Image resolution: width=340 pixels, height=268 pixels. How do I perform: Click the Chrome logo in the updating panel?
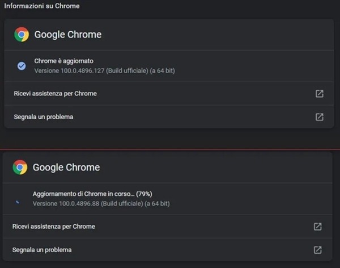click(20, 167)
